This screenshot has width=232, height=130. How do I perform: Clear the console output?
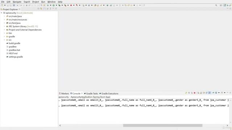[x=198, y=93]
